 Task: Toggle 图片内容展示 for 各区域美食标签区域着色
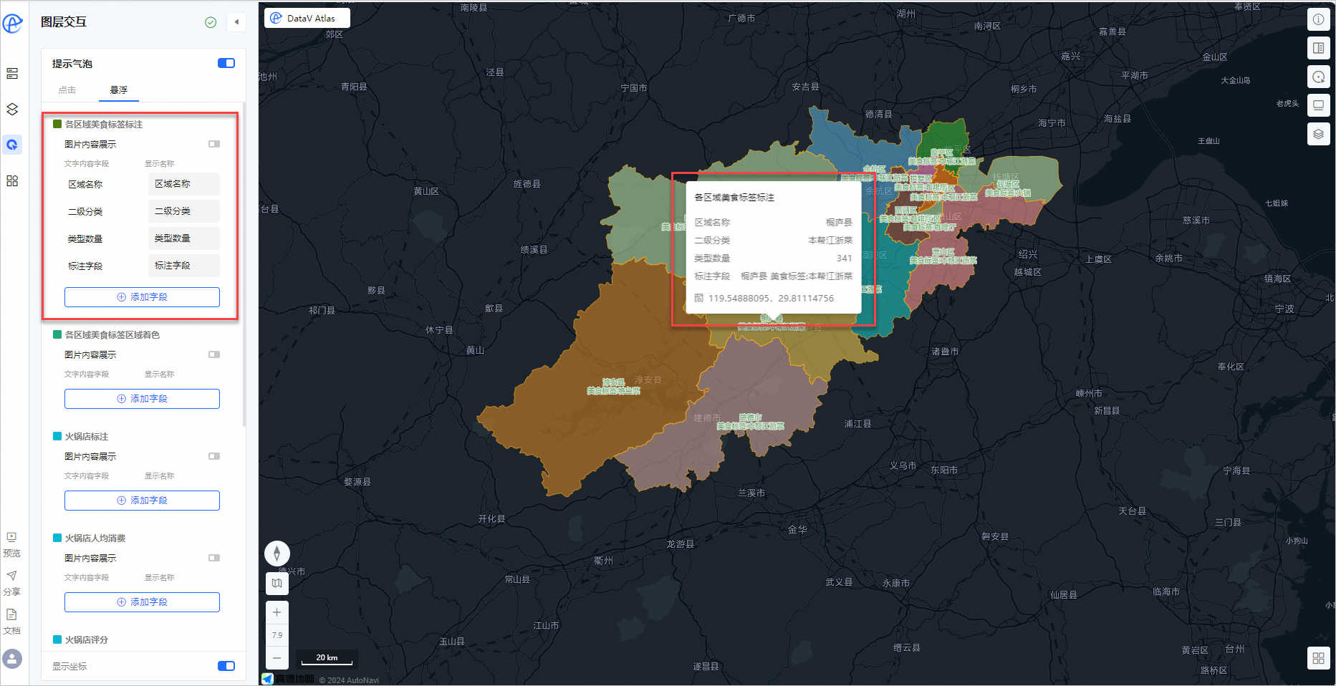pos(214,354)
